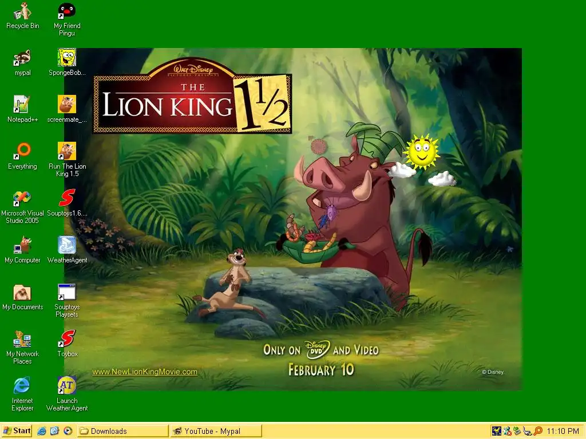This screenshot has height=439, width=586.
Task: Launch My Friend Pingu shortcut
Action: (x=67, y=19)
